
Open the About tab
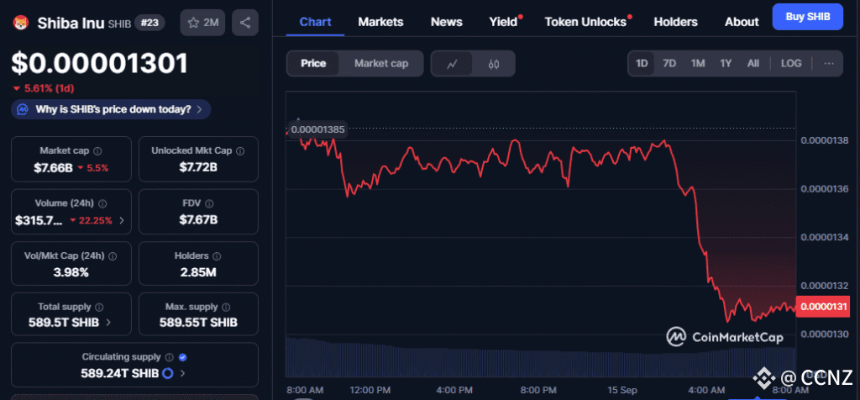coord(742,22)
